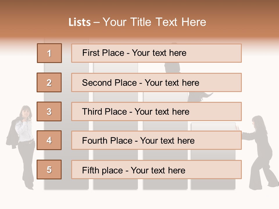
Task: Click the number 3 box
Action: [49, 111]
